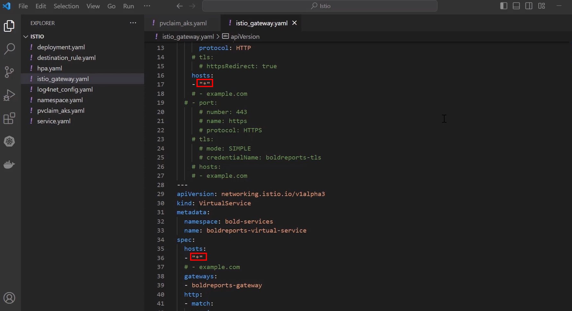Click the 'boldreports-gateway' gateways entry
The width and height of the screenshot is (572, 311).
coord(227,285)
